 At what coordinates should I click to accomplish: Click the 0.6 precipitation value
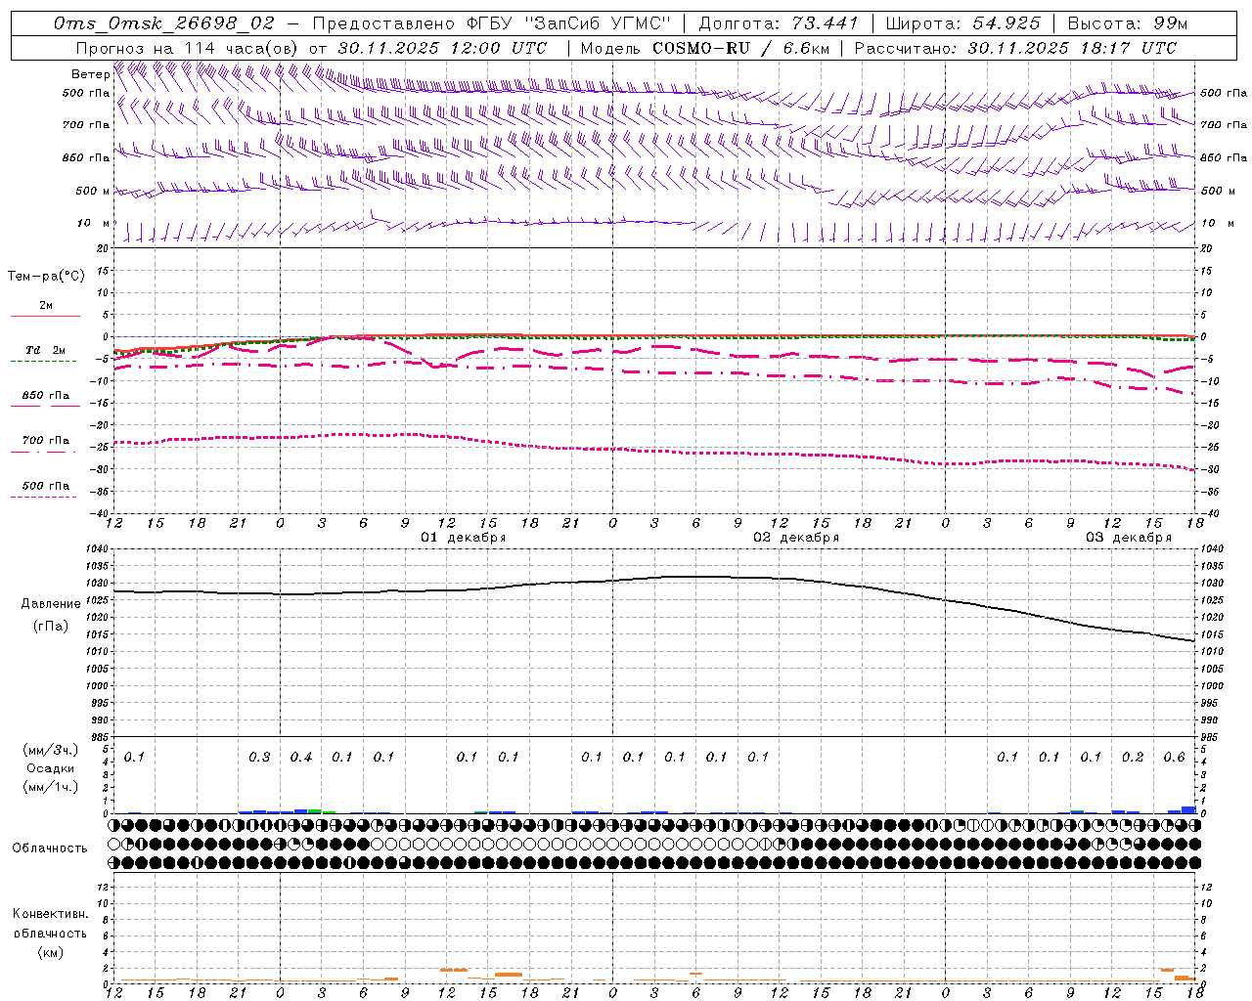coord(1174,758)
